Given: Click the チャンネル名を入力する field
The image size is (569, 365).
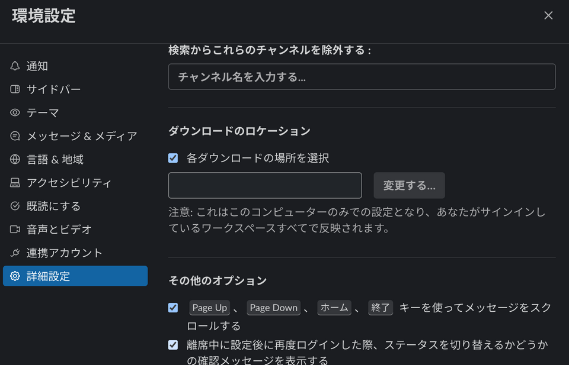Looking at the screenshot, I should [362, 77].
